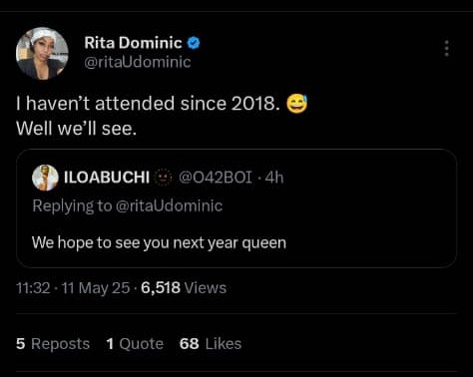Open Rita Dominic's profile picture

coord(42,53)
